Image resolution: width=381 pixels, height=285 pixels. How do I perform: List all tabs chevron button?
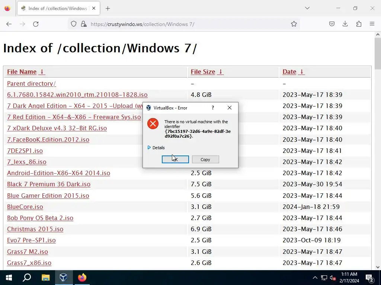click(307, 8)
